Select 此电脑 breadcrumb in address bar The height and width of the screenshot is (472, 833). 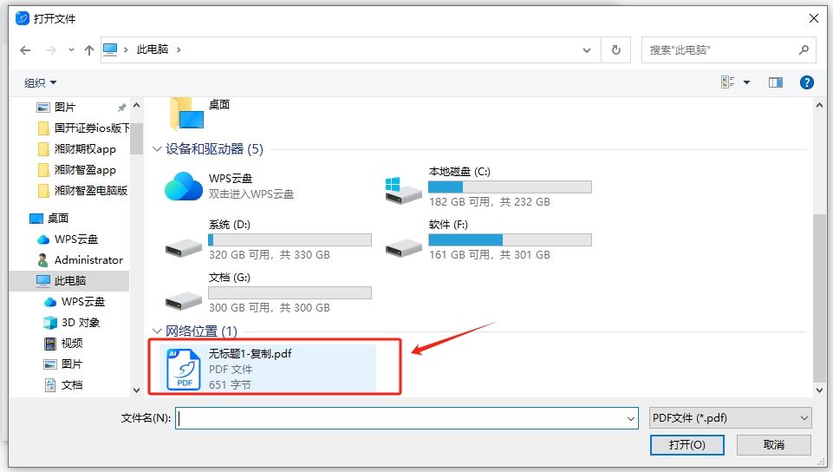[x=153, y=49]
